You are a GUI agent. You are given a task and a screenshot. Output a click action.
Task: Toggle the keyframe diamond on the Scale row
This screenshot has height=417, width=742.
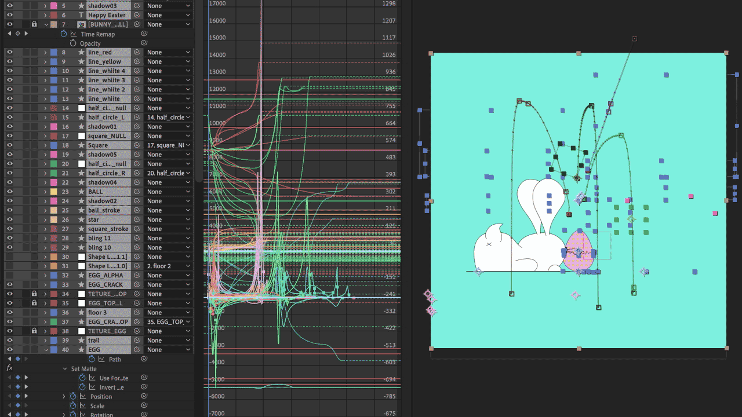17,406
